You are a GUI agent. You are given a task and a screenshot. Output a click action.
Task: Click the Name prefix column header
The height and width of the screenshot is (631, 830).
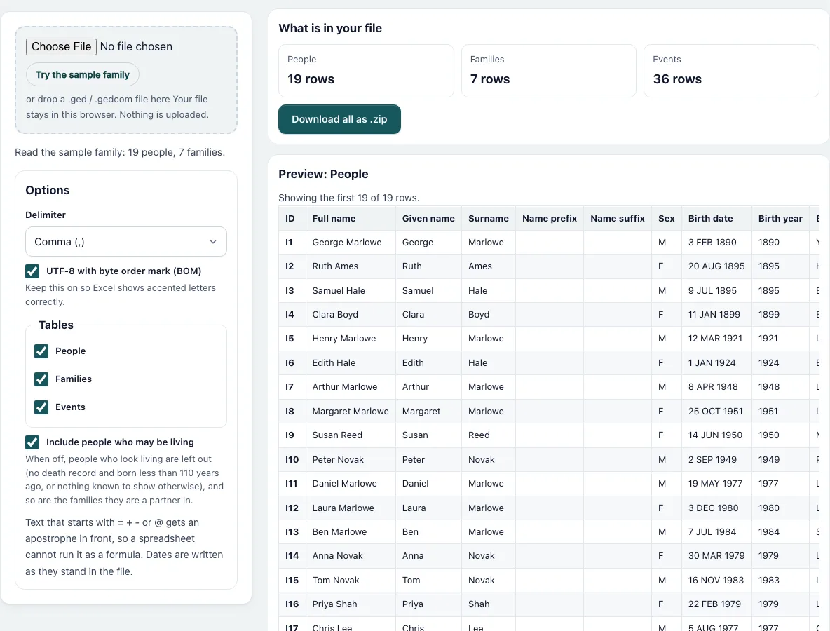550,218
